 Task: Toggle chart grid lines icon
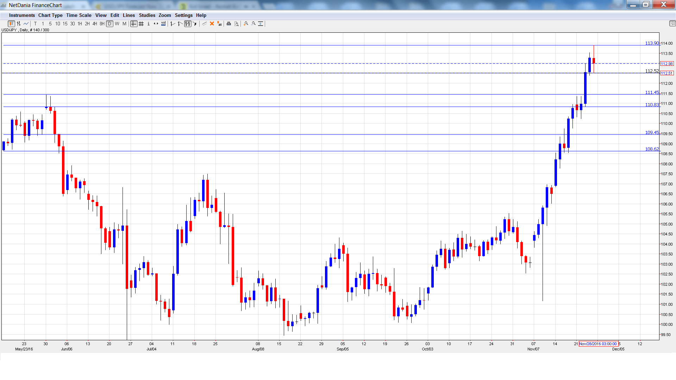(x=141, y=24)
